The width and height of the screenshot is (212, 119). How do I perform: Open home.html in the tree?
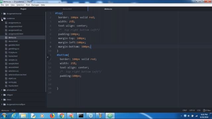coord(13,56)
